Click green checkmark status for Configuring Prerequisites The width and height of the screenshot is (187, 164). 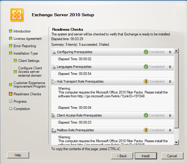[x=146, y=52]
